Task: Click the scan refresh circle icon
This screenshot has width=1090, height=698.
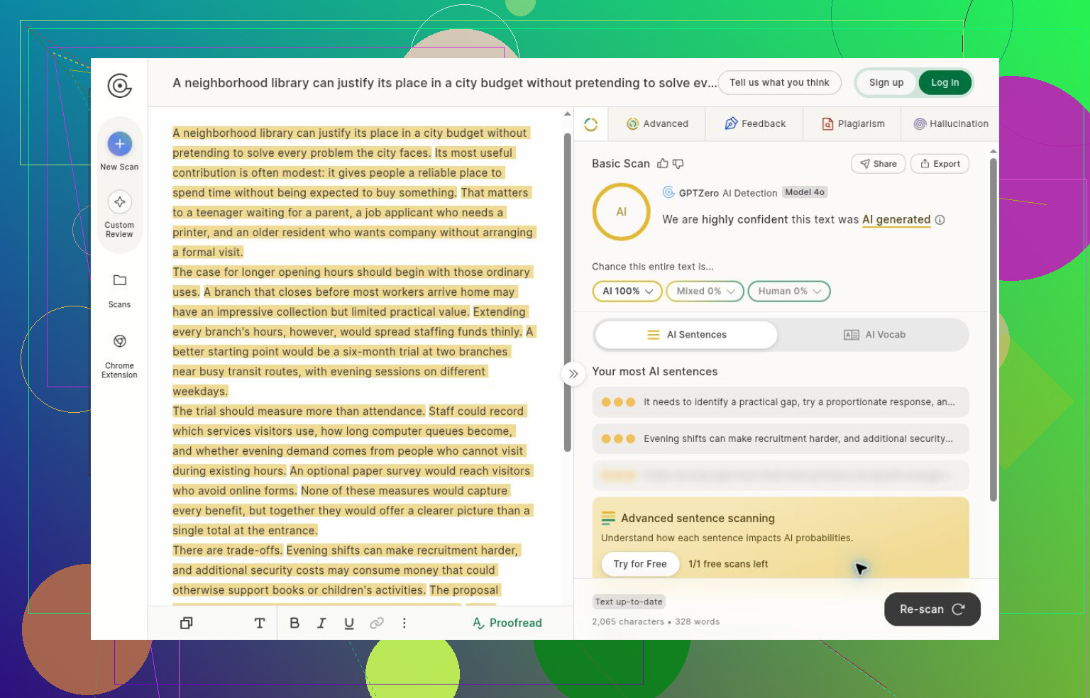Action: tap(590, 124)
